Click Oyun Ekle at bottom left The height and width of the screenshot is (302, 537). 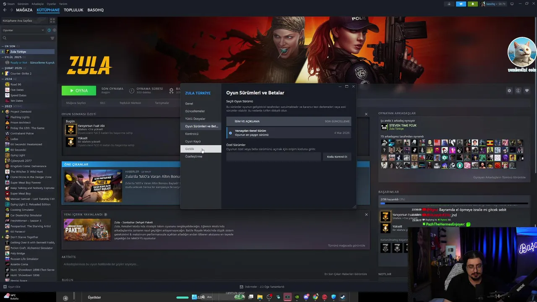pos(12,287)
